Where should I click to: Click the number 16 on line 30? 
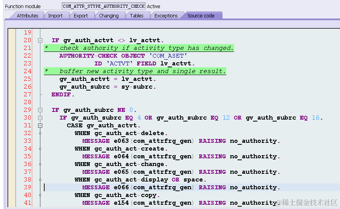click(316, 118)
